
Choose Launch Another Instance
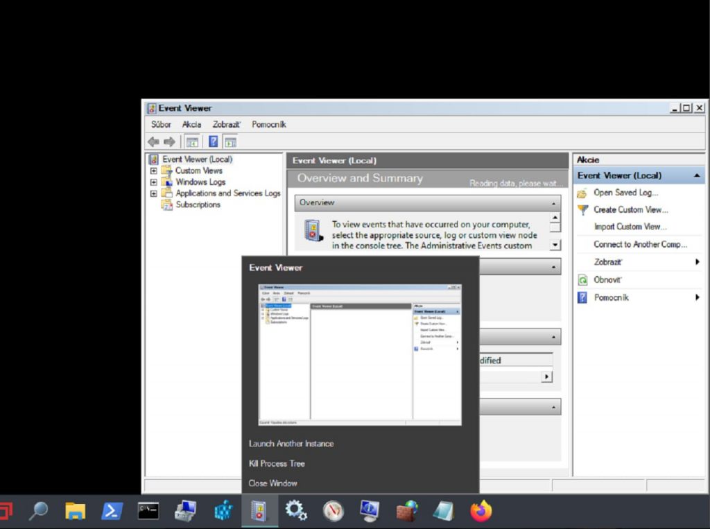[x=291, y=444]
